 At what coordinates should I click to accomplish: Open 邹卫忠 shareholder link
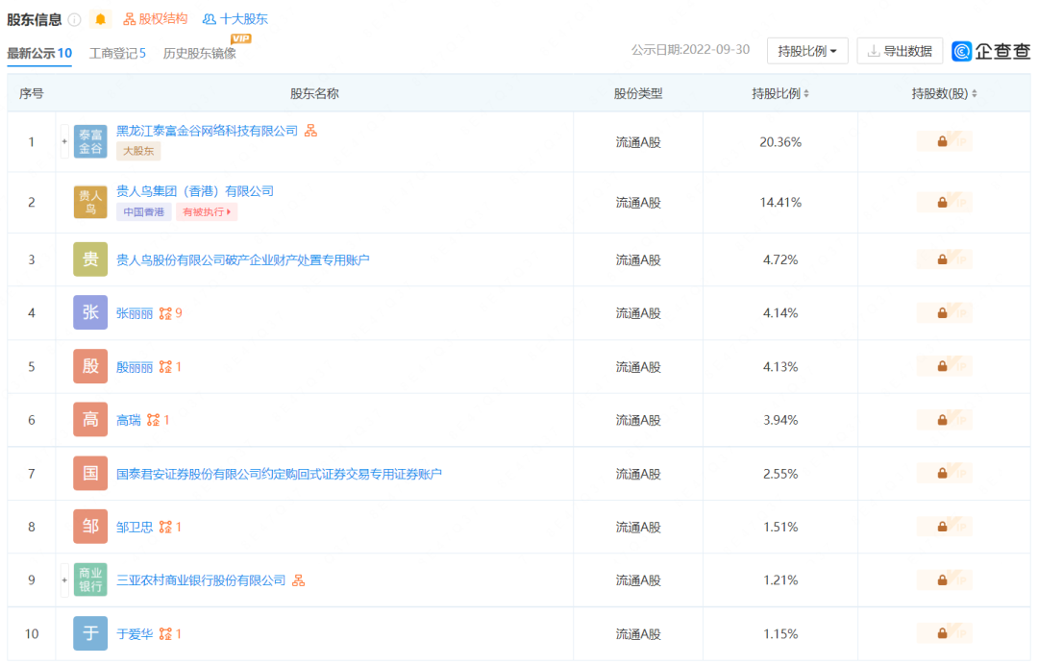pos(135,528)
